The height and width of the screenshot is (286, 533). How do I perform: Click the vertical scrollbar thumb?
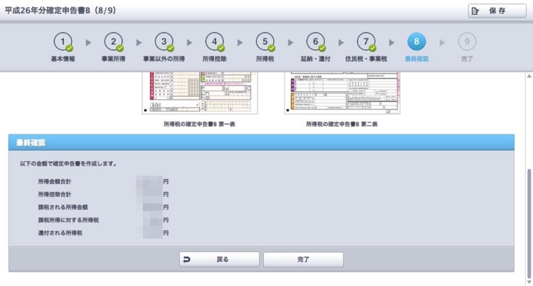[x=529, y=223]
